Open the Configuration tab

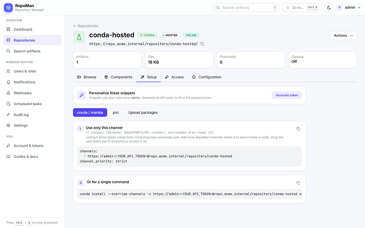point(207,77)
